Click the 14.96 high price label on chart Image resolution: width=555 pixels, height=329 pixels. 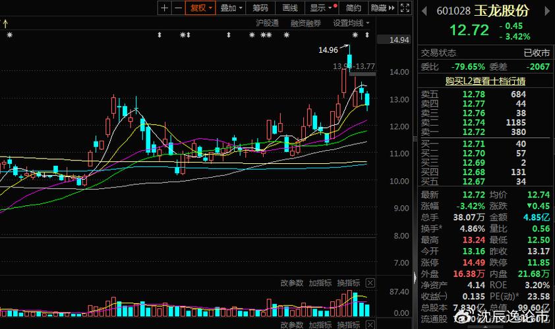click(x=328, y=50)
